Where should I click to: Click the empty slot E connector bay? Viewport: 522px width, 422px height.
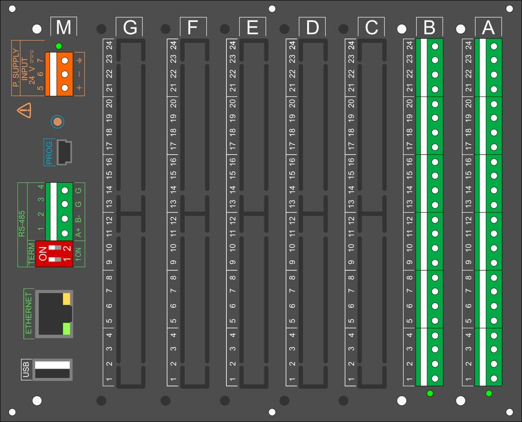(x=254, y=213)
